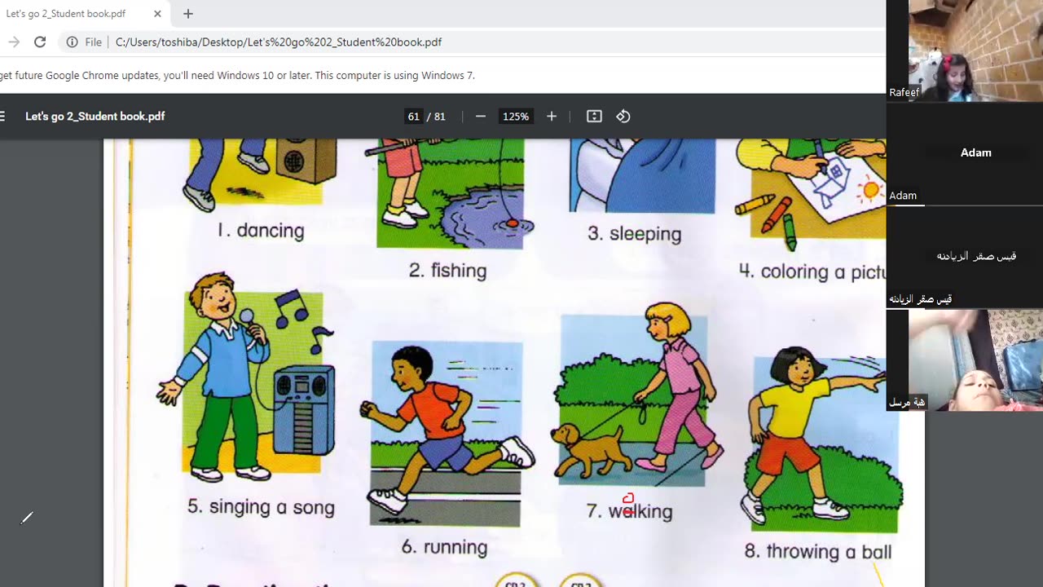Zoom in the PDF with plus button
This screenshot has height=587, width=1043.
(x=552, y=117)
